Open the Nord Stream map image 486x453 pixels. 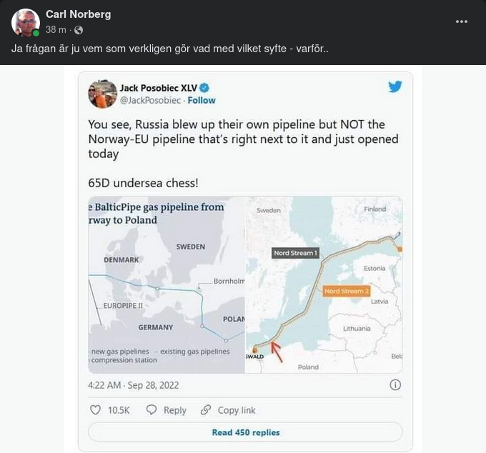pos(324,285)
